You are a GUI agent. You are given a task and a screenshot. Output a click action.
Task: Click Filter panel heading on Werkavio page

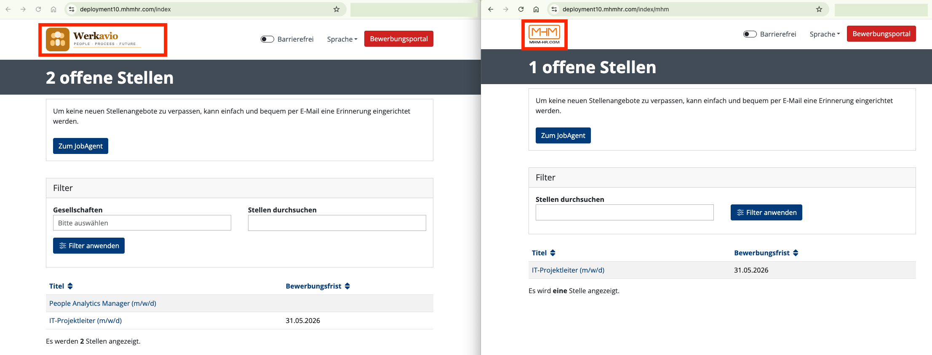[x=63, y=188]
